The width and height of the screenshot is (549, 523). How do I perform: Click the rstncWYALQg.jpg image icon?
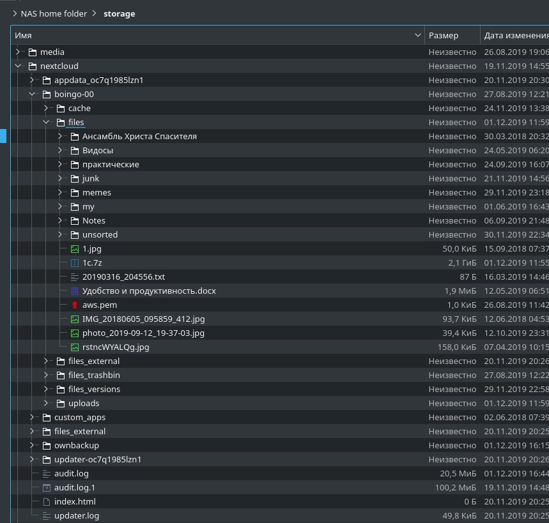click(75, 347)
